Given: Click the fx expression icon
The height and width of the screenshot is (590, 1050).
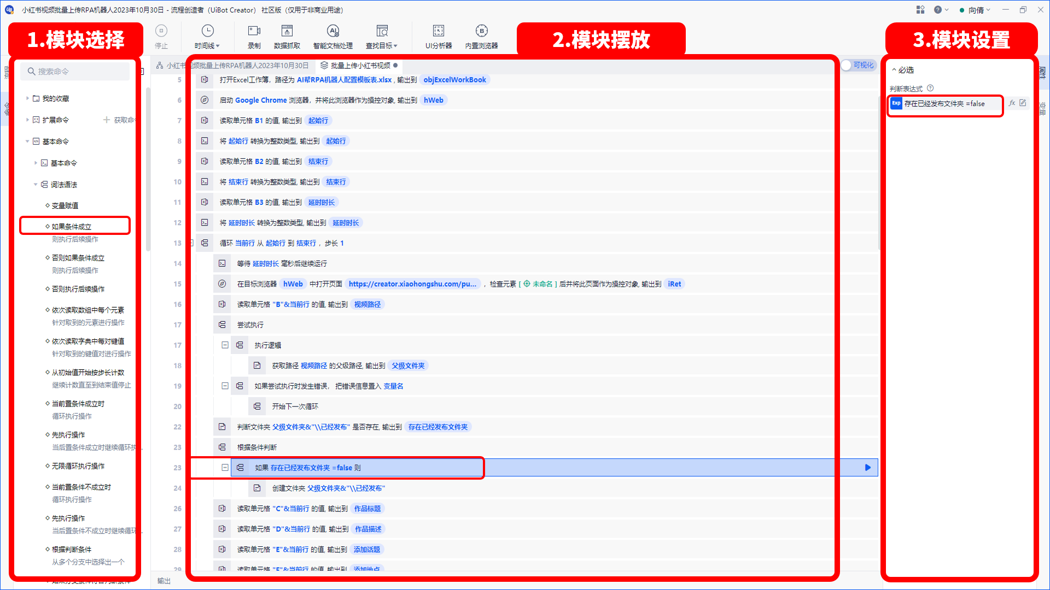Looking at the screenshot, I should pos(1012,103).
